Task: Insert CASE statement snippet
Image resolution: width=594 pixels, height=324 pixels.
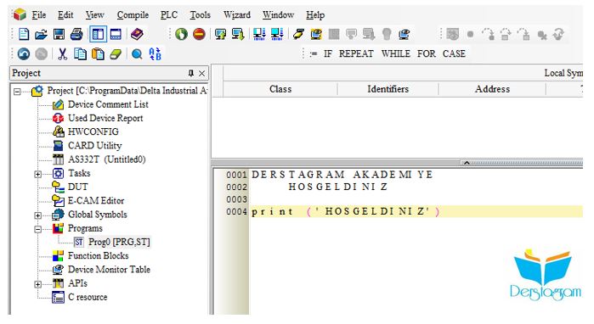Action: pos(454,53)
